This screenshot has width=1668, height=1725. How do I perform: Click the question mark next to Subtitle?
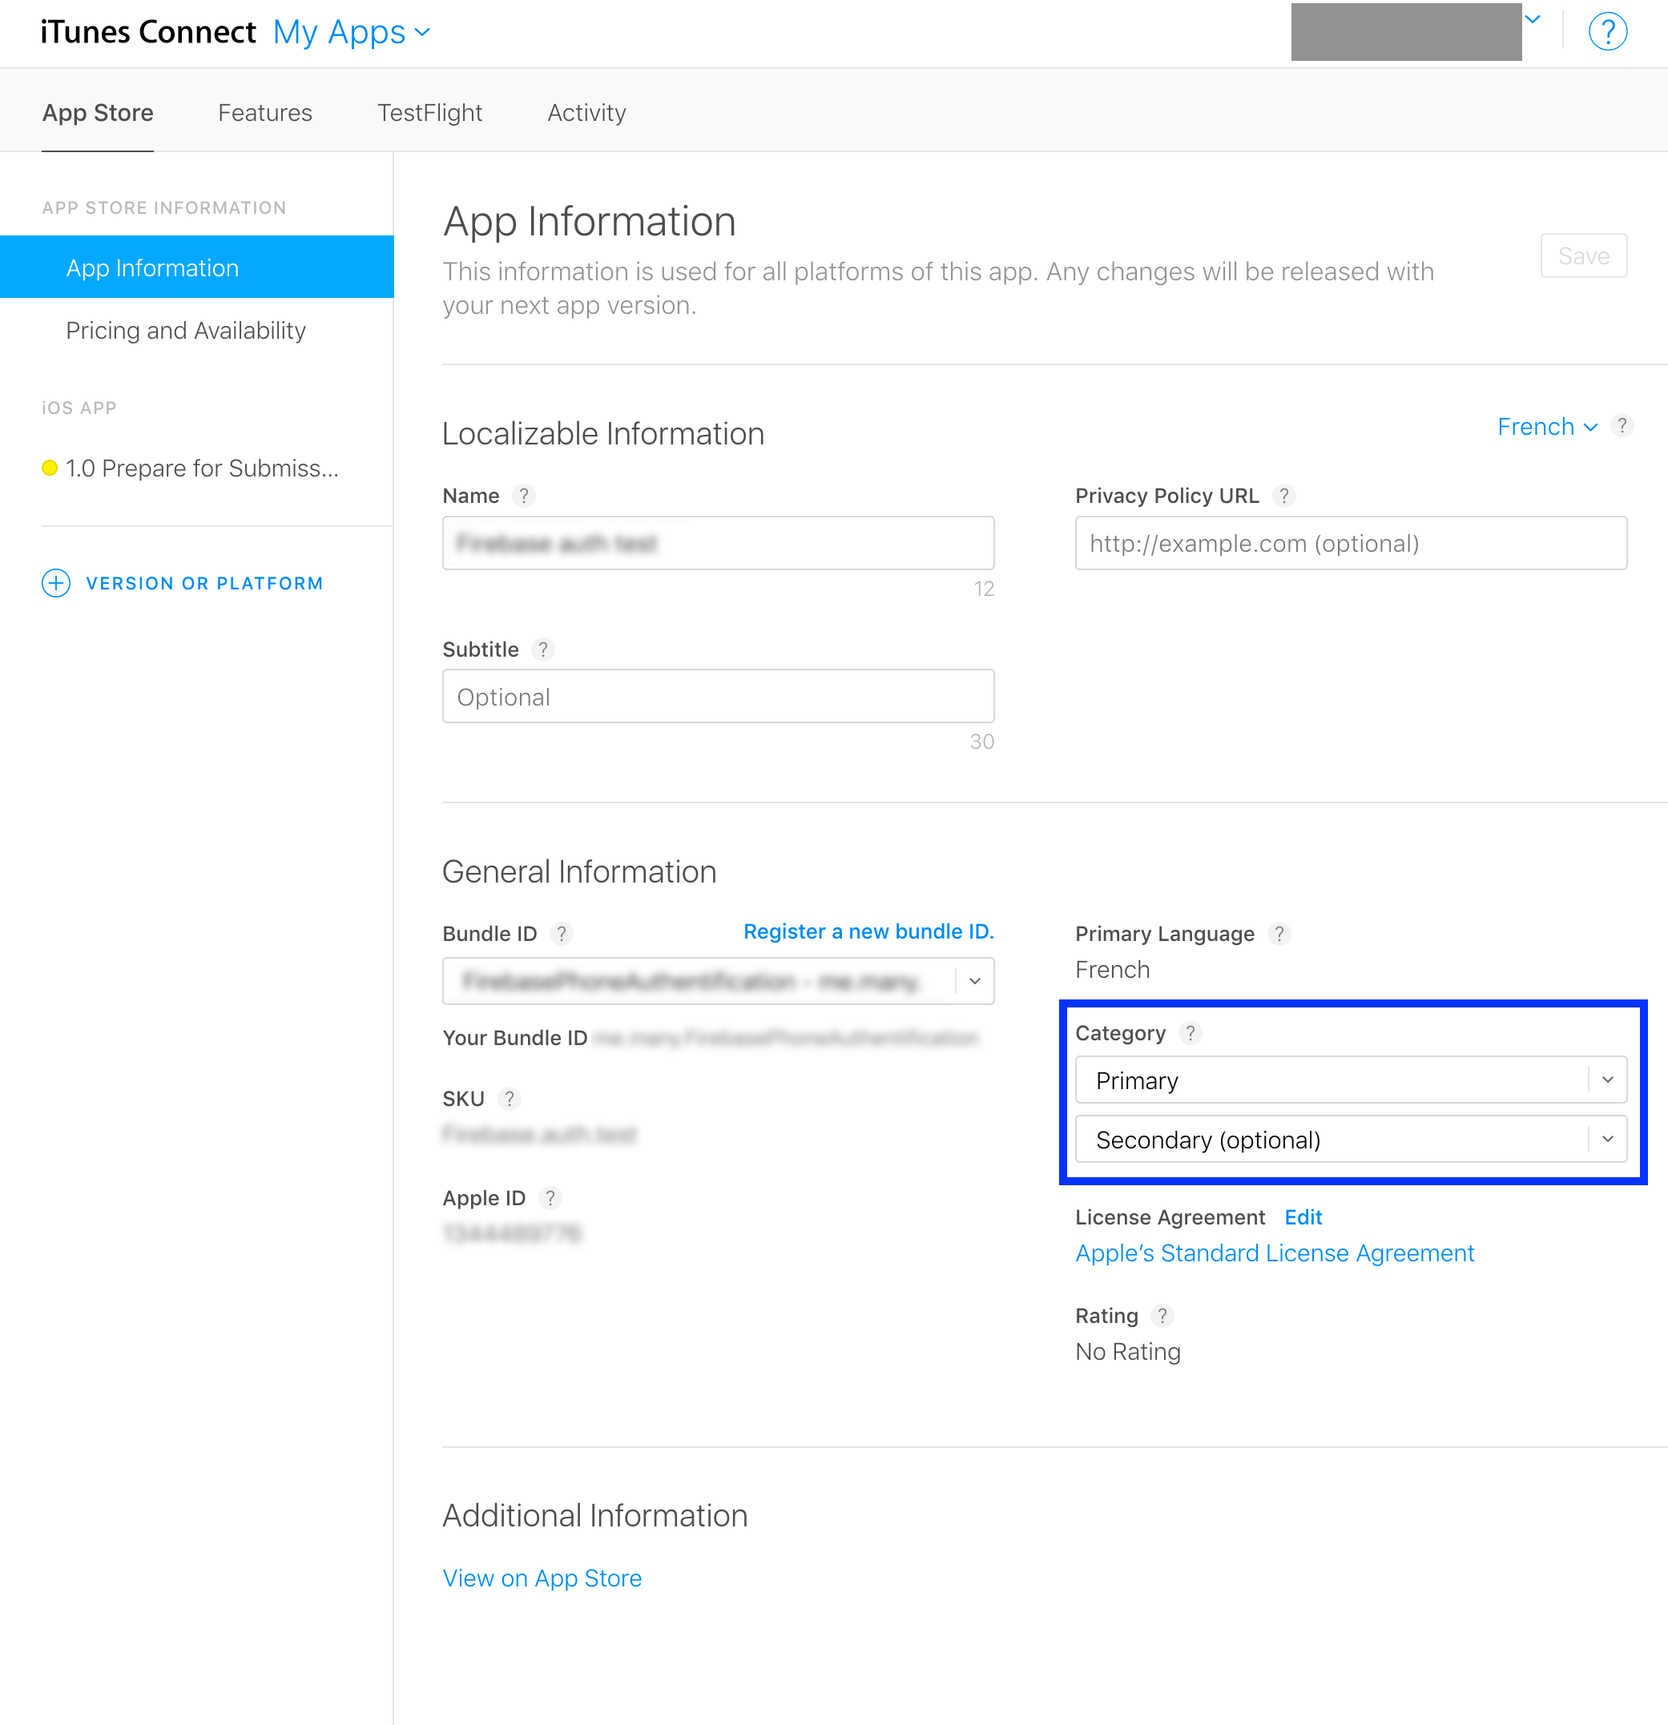coord(543,649)
